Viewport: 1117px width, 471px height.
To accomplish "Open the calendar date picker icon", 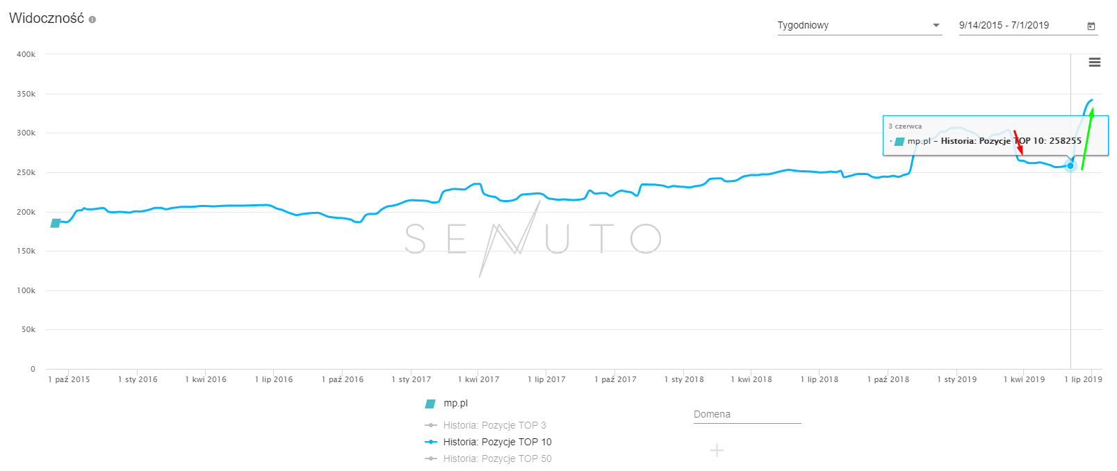I will [x=1091, y=26].
